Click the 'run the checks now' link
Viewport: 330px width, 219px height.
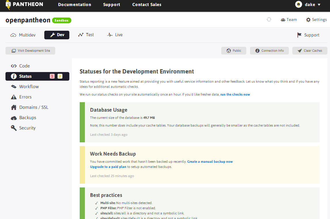235,94
